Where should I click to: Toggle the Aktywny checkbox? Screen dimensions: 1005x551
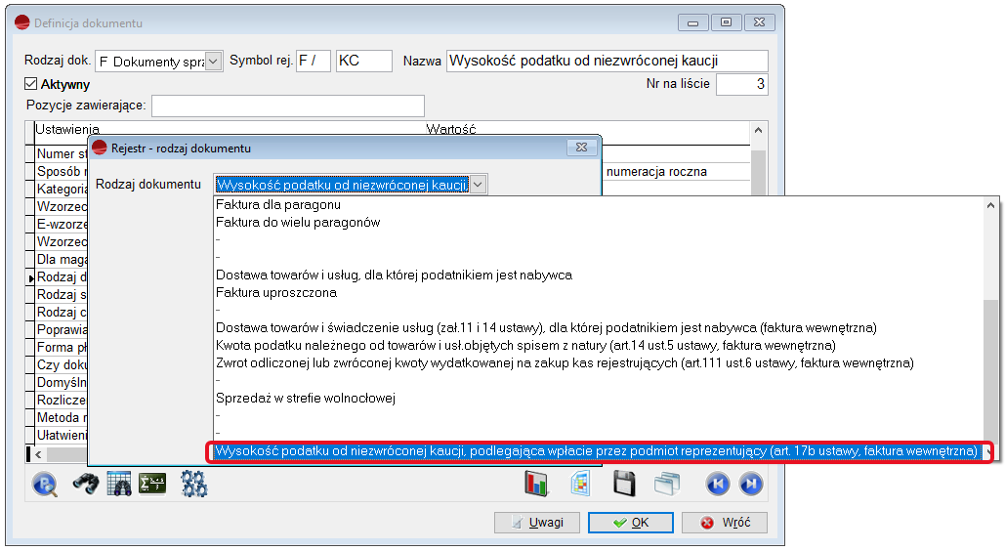(31, 84)
